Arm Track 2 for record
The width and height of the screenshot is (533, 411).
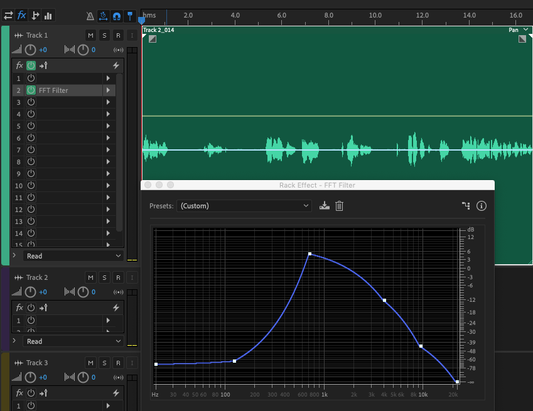[118, 277]
